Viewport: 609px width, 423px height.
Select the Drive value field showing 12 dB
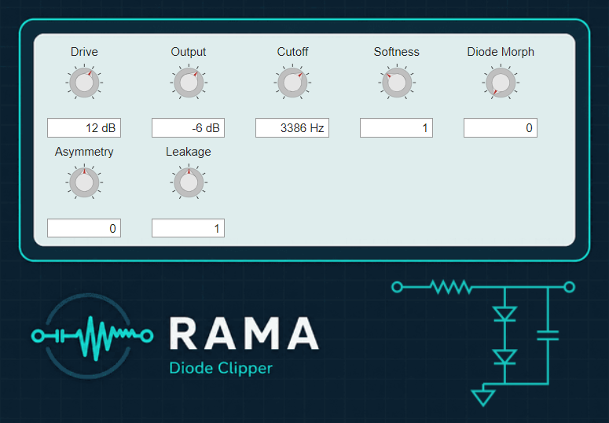84,128
